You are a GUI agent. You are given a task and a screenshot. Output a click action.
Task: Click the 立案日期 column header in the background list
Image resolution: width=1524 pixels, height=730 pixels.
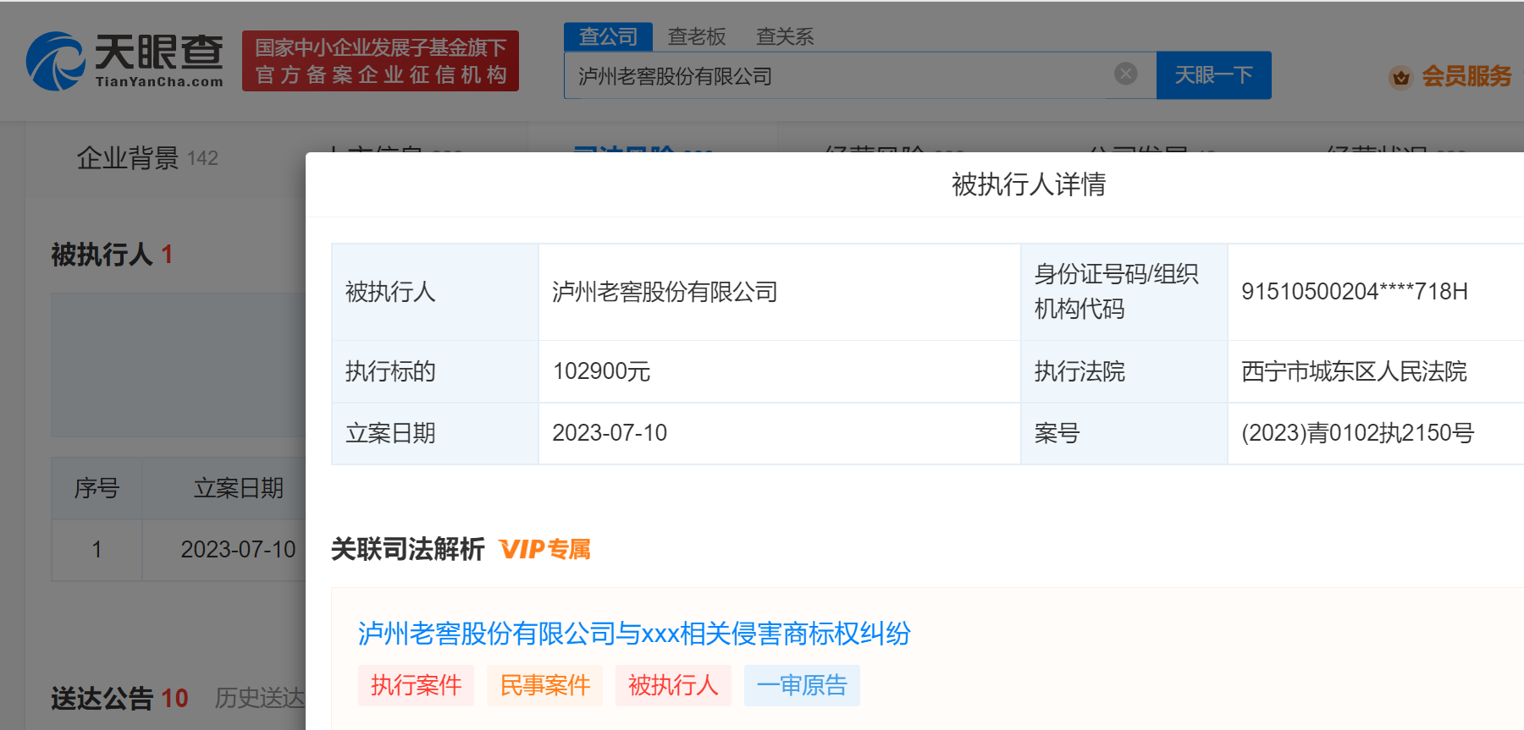coord(238,488)
